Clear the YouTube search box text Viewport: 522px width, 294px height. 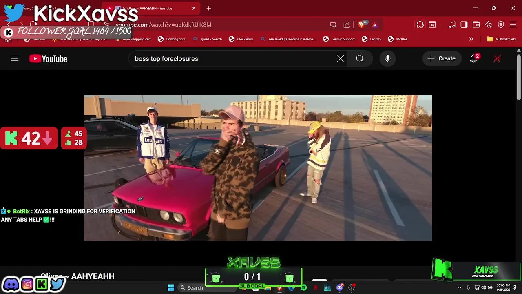[x=340, y=59]
